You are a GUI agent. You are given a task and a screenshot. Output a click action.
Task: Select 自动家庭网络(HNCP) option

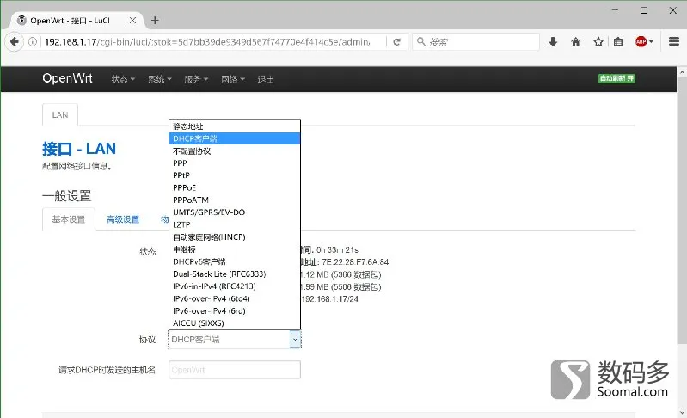coord(235,237)
